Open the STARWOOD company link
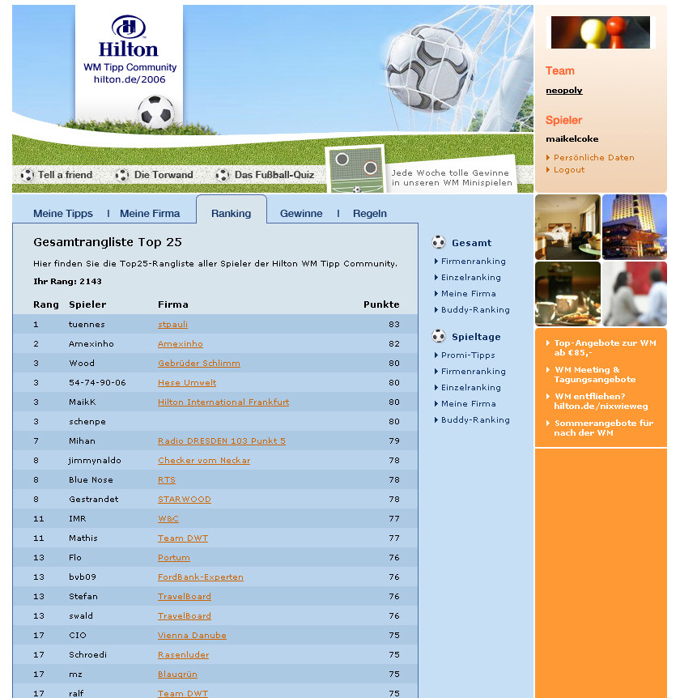Image resolution: width=680 pixels, height=698 pixels. click(185, 500)
